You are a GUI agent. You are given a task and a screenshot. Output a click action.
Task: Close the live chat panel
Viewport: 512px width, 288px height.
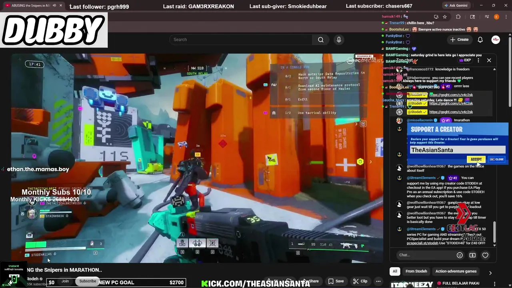[x=489, y=60]
